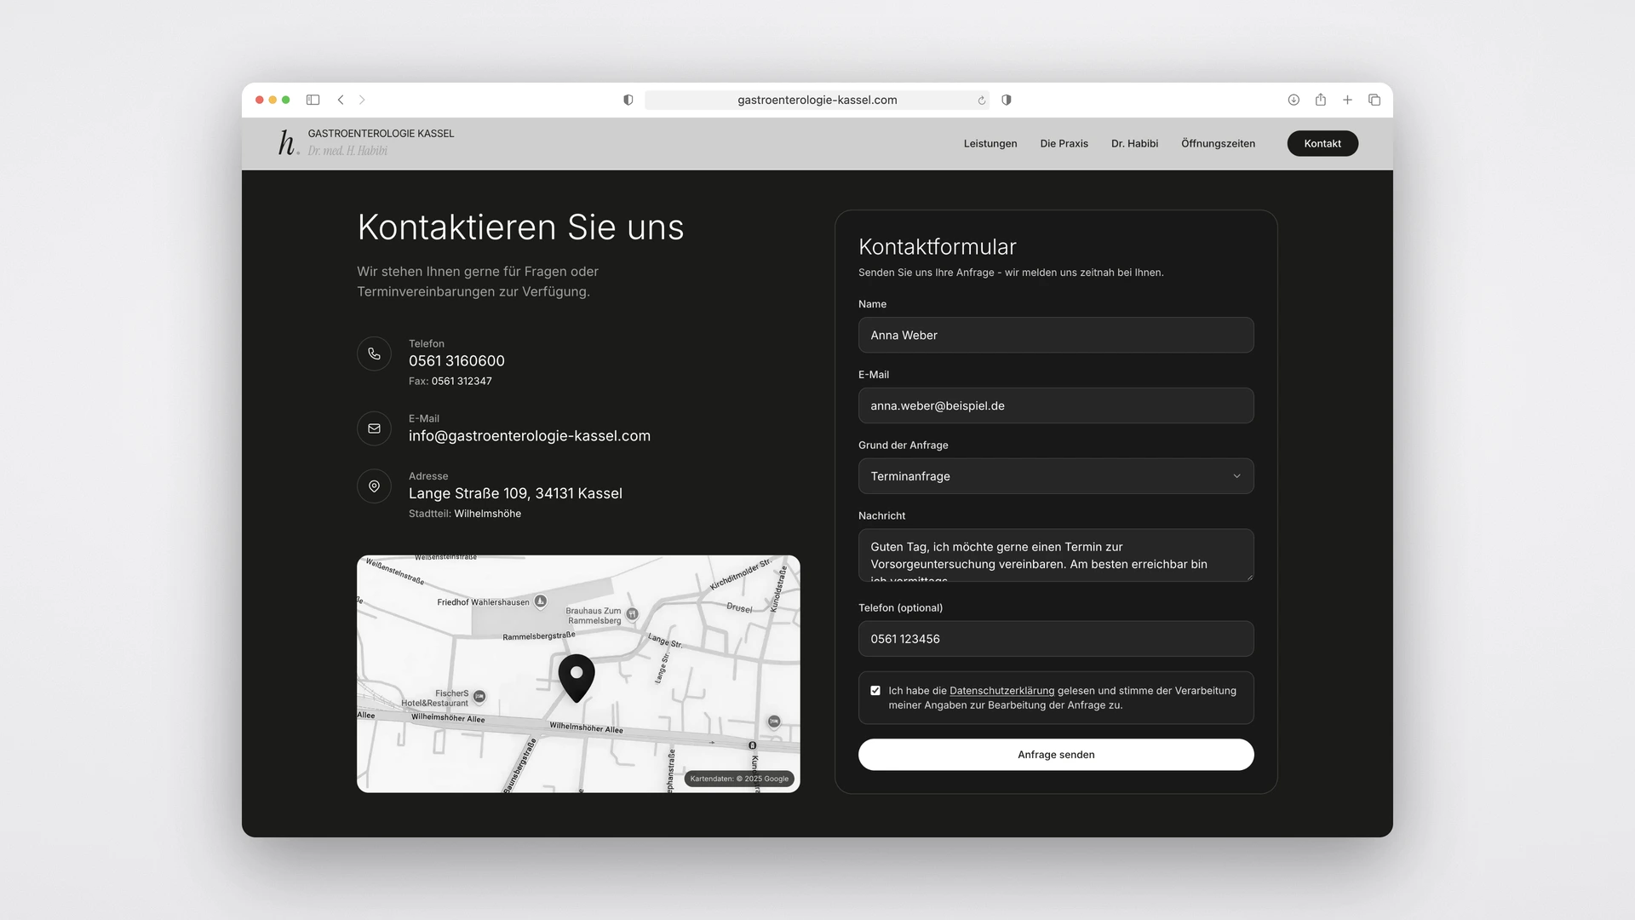1635x920 pixels.
Task: Click the location pin icon next to Adresse
Action: [x=374, y=486]
